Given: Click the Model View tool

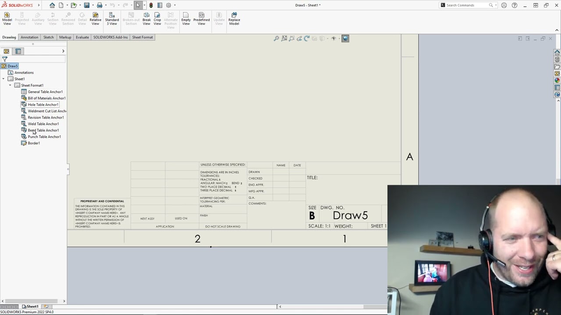Looking at the screenshot, I should (7, 19).
